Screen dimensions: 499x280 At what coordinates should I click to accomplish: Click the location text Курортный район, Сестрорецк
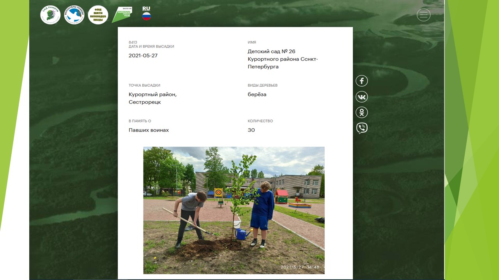click(153, 98)
